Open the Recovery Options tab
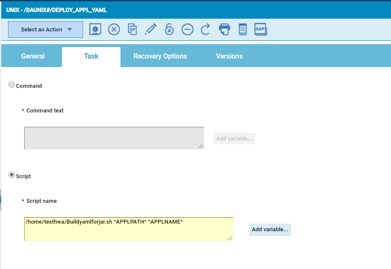391x269 pixels. click(160, 56)
